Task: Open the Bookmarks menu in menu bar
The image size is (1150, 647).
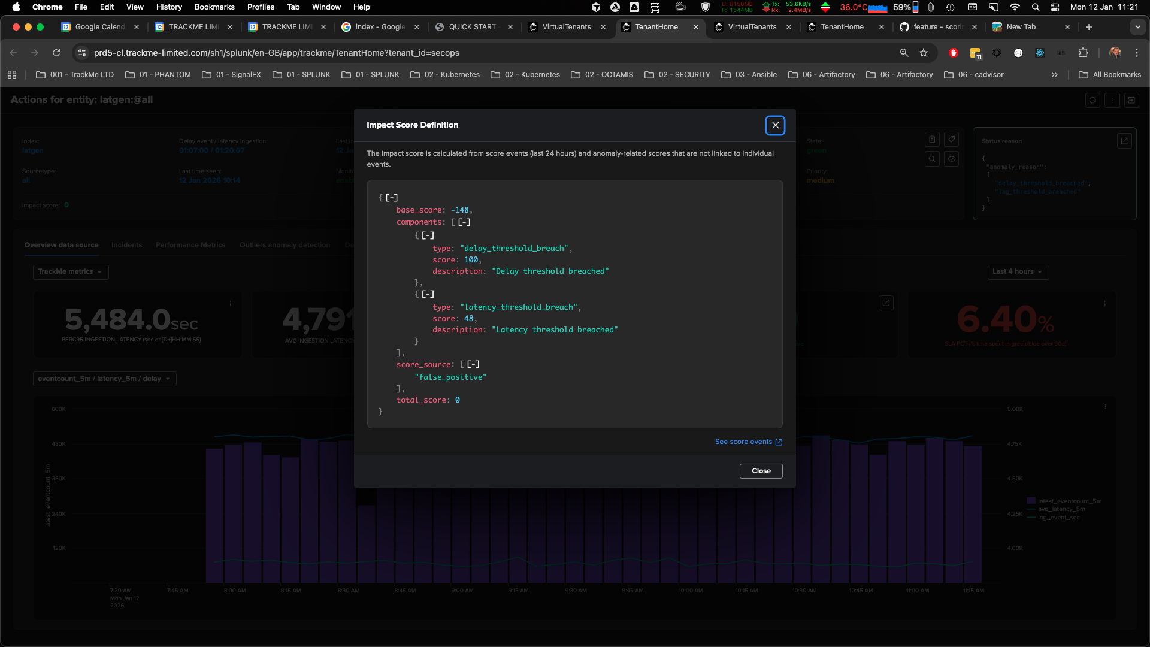Action: click(214, 7)
